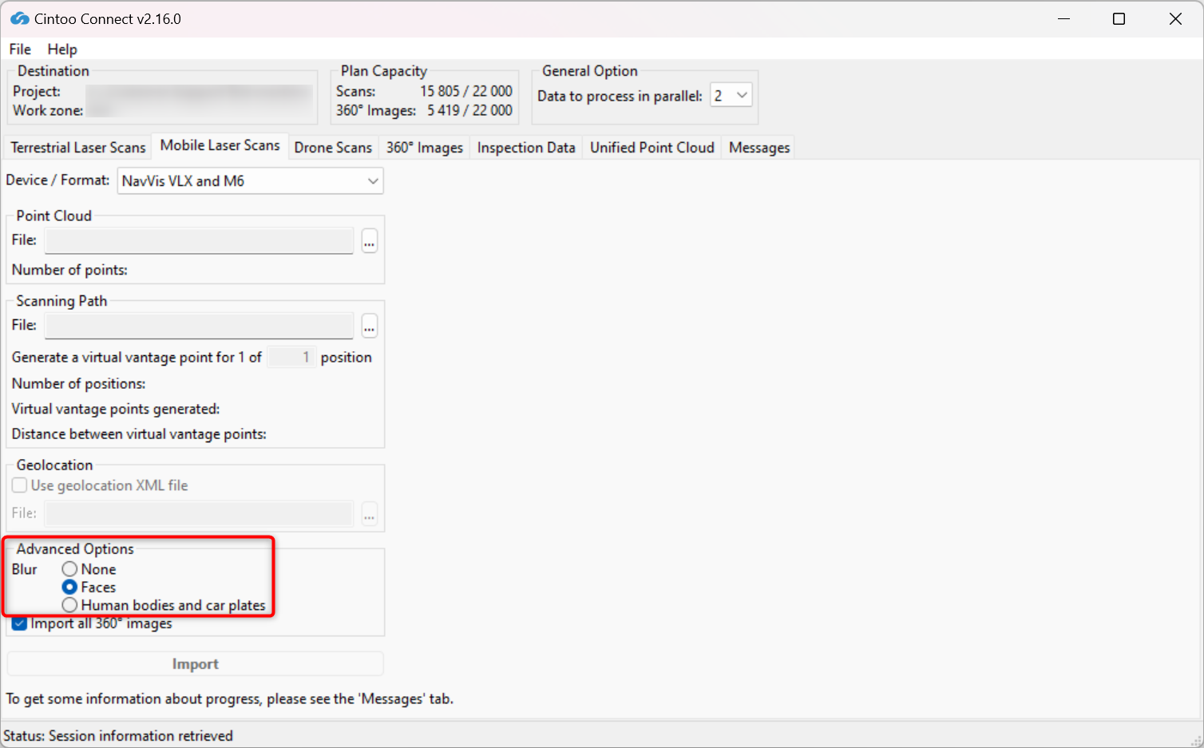Browse for the Scanning Path file
This screenshot has height=748, width=1204.
pos(369,326)
